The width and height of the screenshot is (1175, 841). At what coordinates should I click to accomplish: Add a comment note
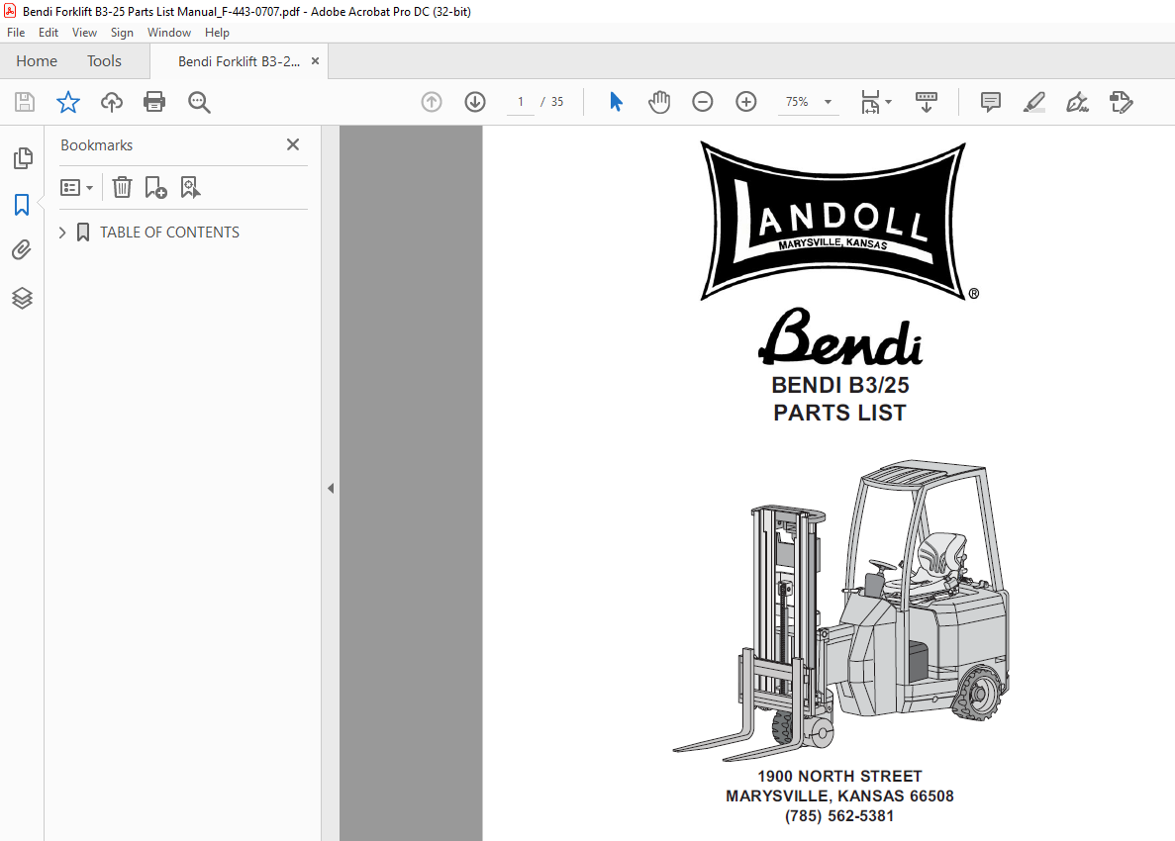(991, 102)
